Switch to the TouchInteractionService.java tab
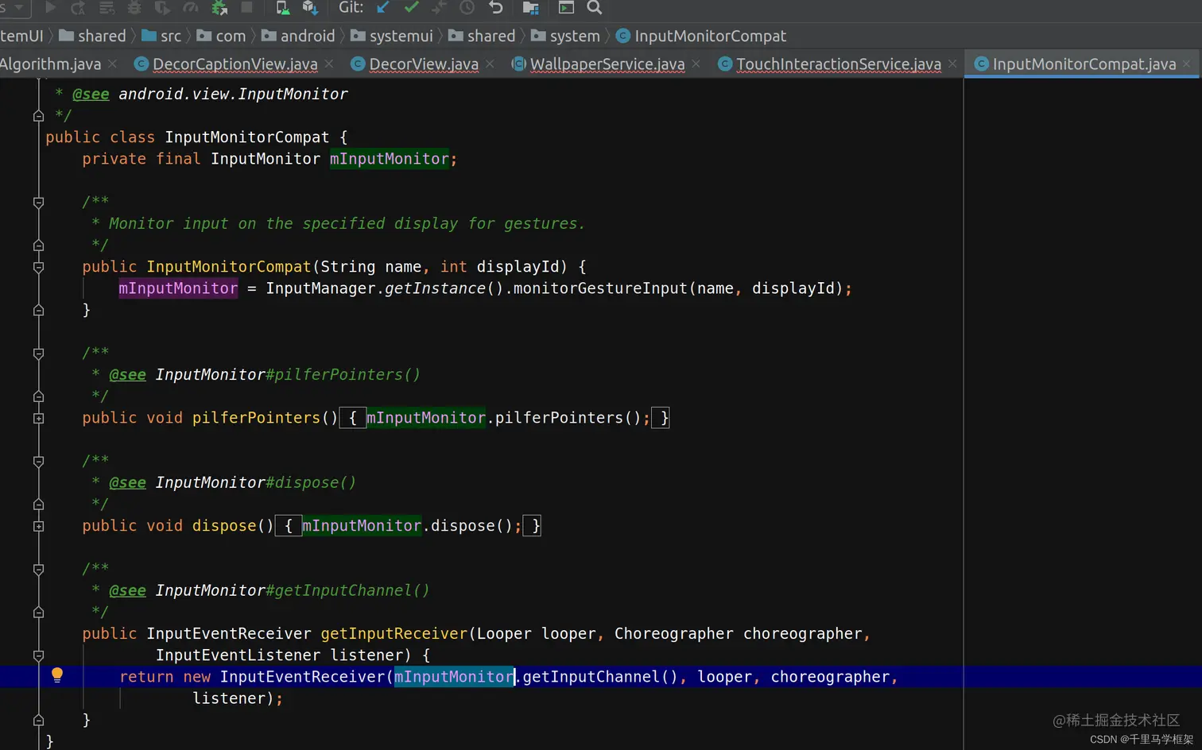 [839, 64]
